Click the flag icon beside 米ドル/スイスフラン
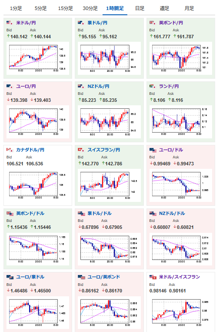 point(153,277)
